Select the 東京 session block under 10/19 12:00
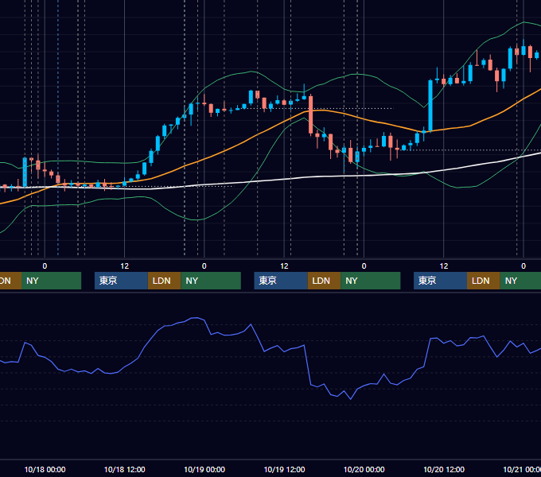Screen dimensions: 541x477 tap(281, 281)
